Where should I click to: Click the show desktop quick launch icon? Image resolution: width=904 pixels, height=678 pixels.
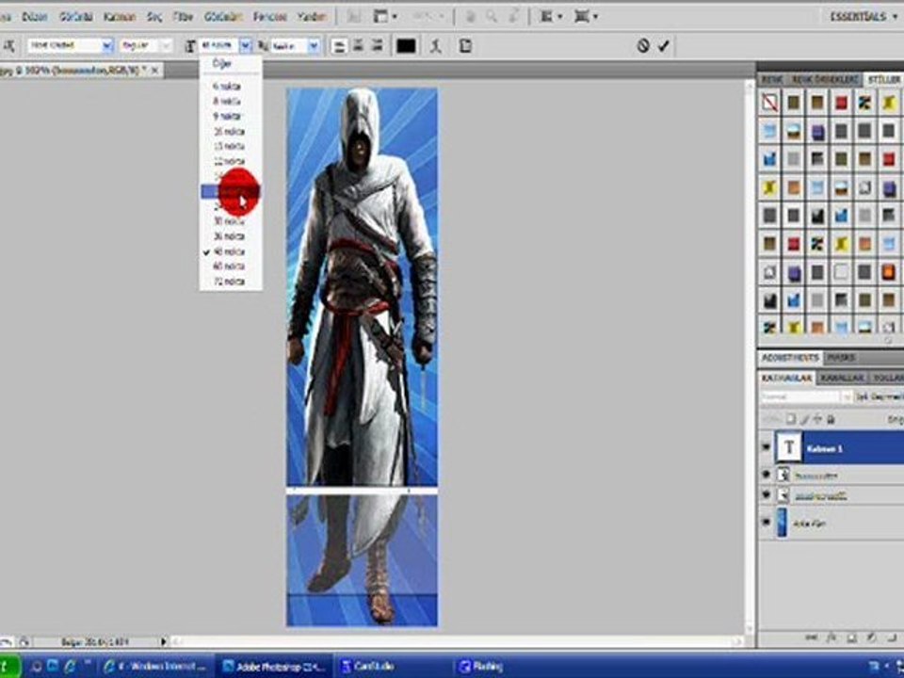coord(53,667)
